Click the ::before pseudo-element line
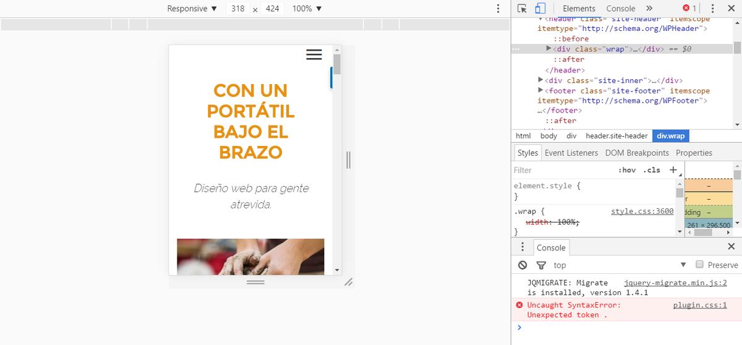Viewport: 742px width, 345px height. tap(571, 38)
